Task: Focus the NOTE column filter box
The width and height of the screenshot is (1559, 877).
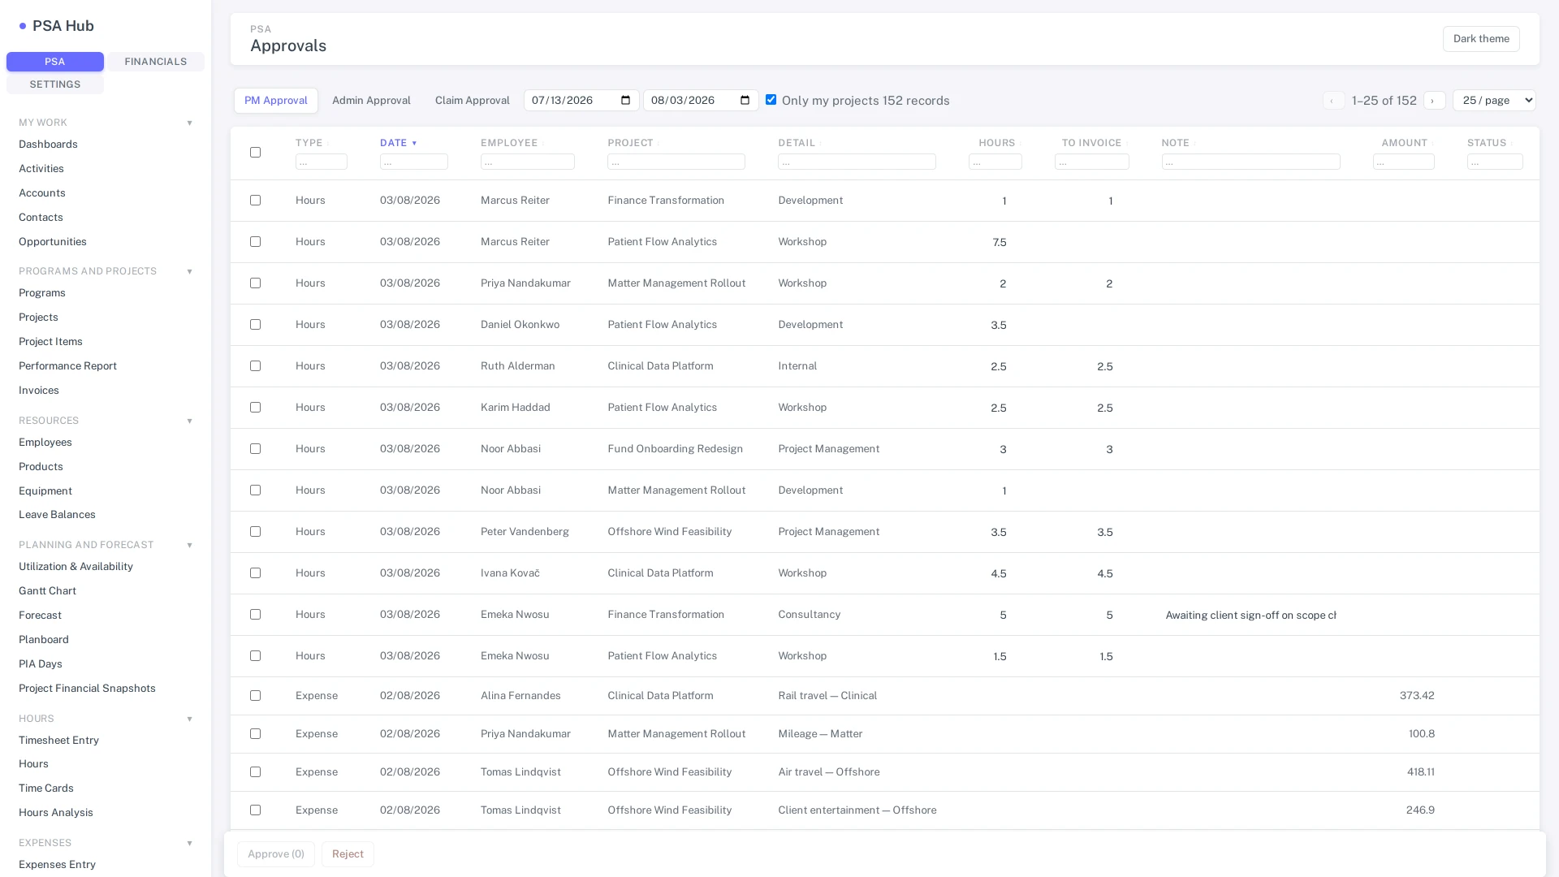Action: [1250, 162]
